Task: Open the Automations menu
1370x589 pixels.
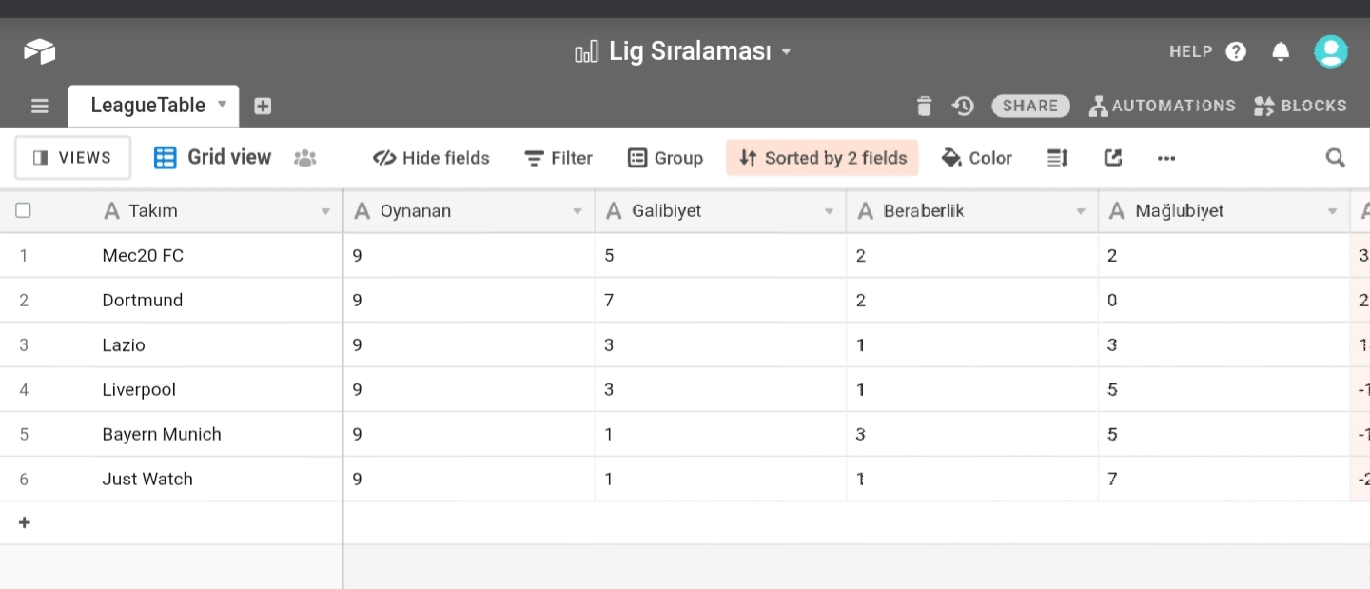Action: (1162, 106)
